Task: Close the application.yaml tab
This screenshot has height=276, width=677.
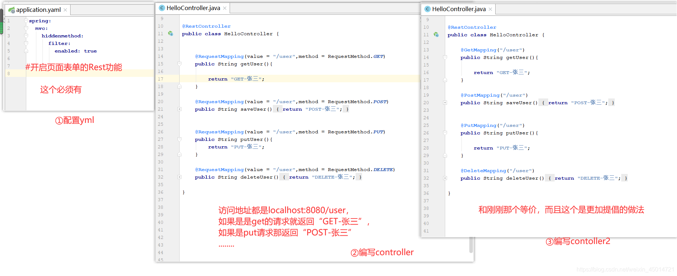Action: point(65,10)
